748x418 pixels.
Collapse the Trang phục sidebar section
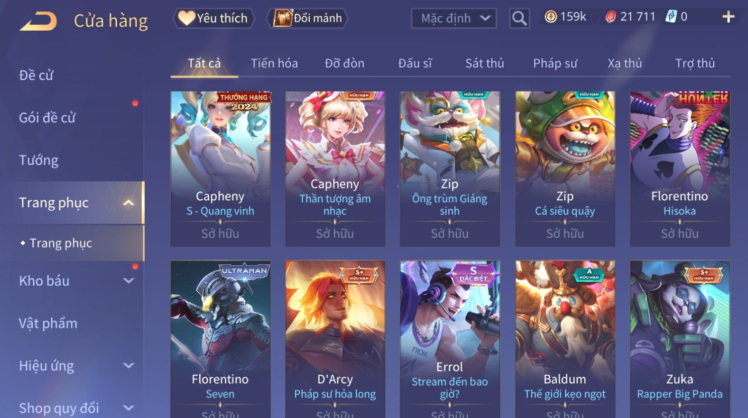coord(128,203)
